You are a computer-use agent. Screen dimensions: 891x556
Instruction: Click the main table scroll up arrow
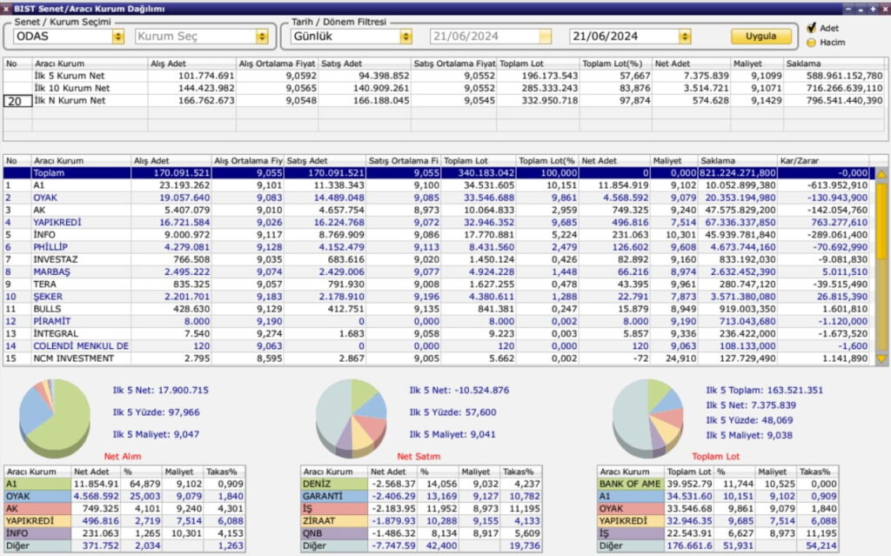[881, 175]
